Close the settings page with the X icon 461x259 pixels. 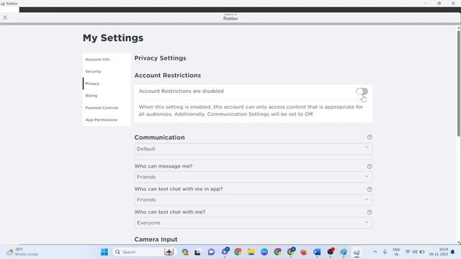tap(5, 17)
